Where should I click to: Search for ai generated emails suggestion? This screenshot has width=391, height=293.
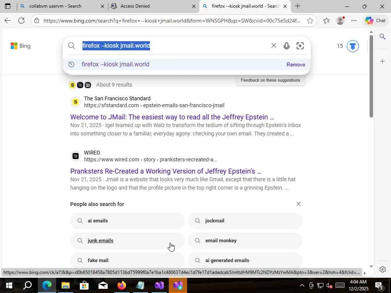245,260
